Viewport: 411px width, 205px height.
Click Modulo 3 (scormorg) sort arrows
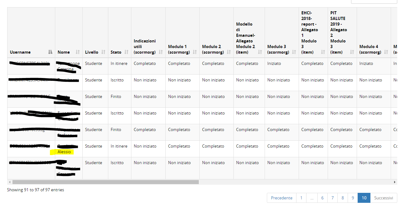click(294, 52)
